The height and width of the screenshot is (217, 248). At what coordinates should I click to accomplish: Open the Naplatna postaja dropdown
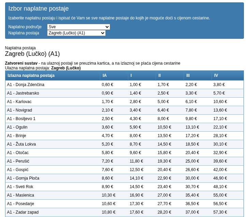(x=76, y=33)
